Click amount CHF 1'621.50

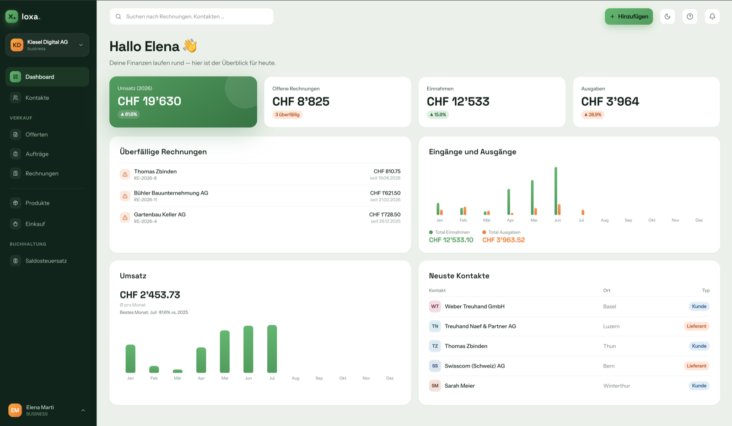[385, 193]
